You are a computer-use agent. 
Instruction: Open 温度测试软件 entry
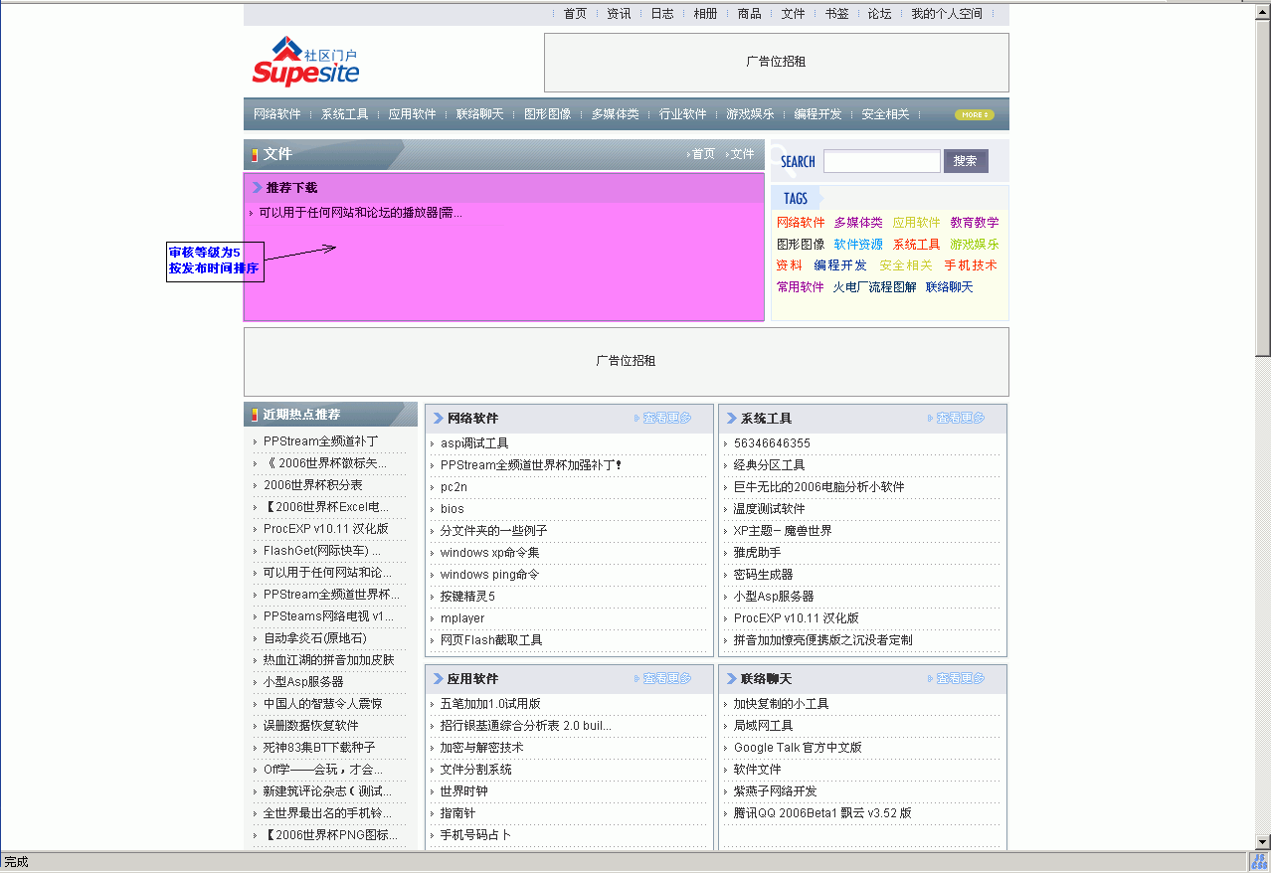770,509
